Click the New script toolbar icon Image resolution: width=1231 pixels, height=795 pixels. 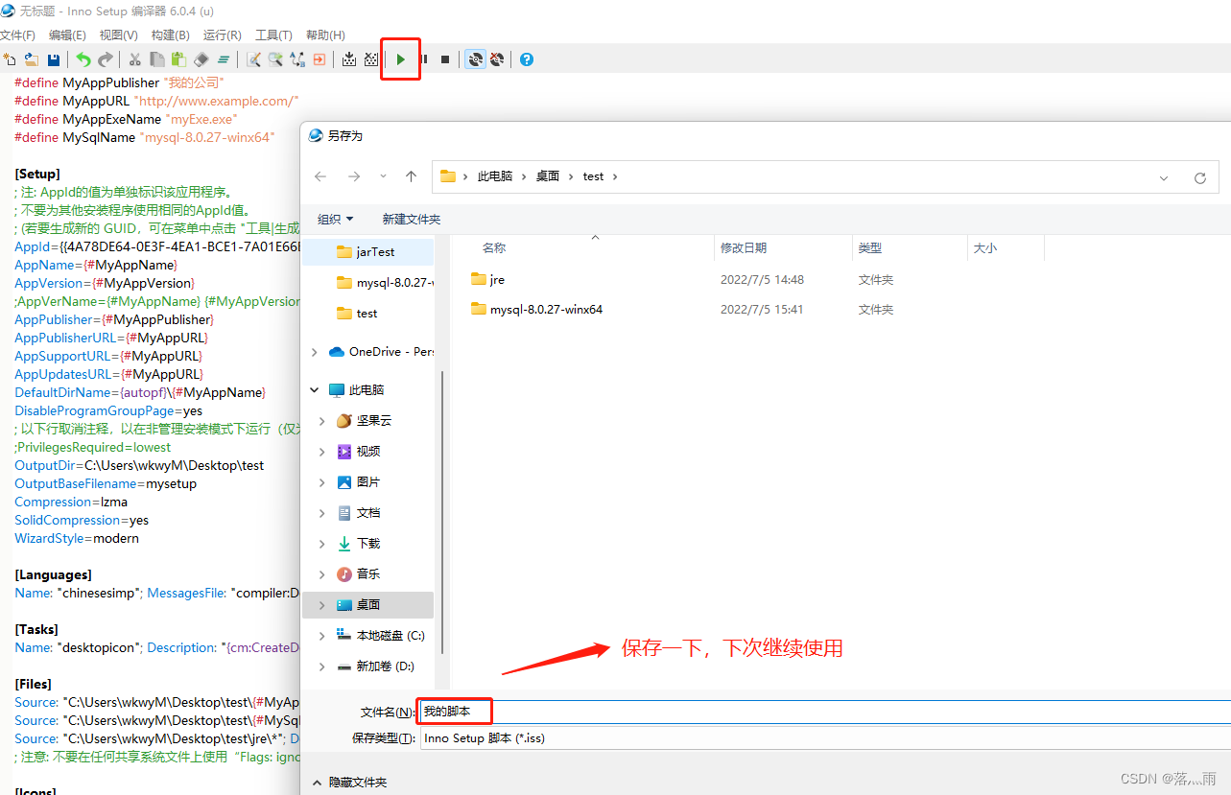click(x=10, y=59)
